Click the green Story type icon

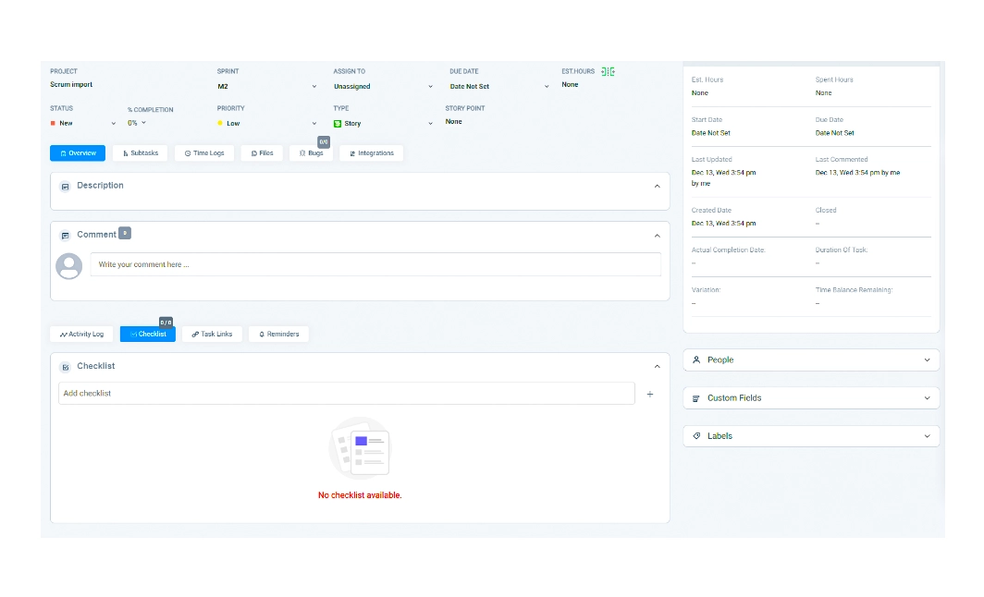(x=338, y=123)
